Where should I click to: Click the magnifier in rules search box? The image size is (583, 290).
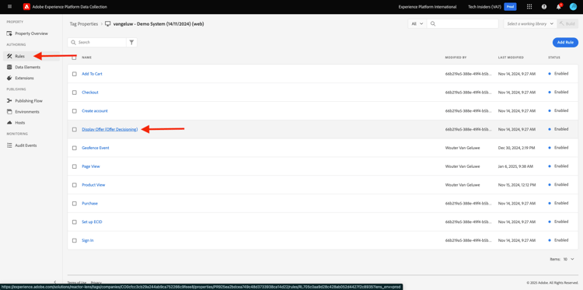point(74,43)
